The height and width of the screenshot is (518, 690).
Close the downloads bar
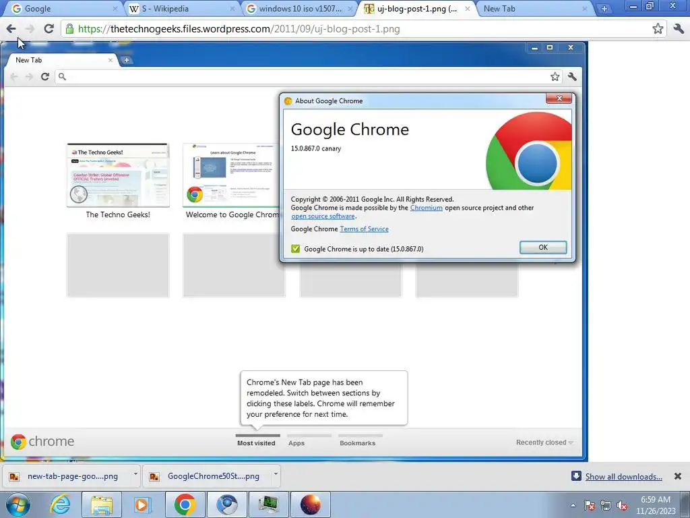(678, 476)
